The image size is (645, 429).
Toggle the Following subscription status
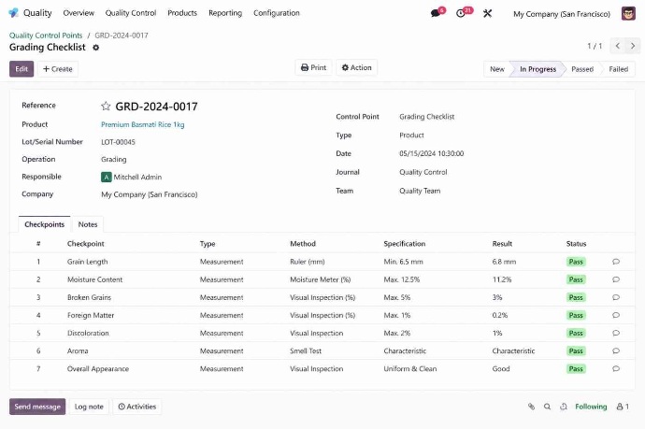[590, 407]
